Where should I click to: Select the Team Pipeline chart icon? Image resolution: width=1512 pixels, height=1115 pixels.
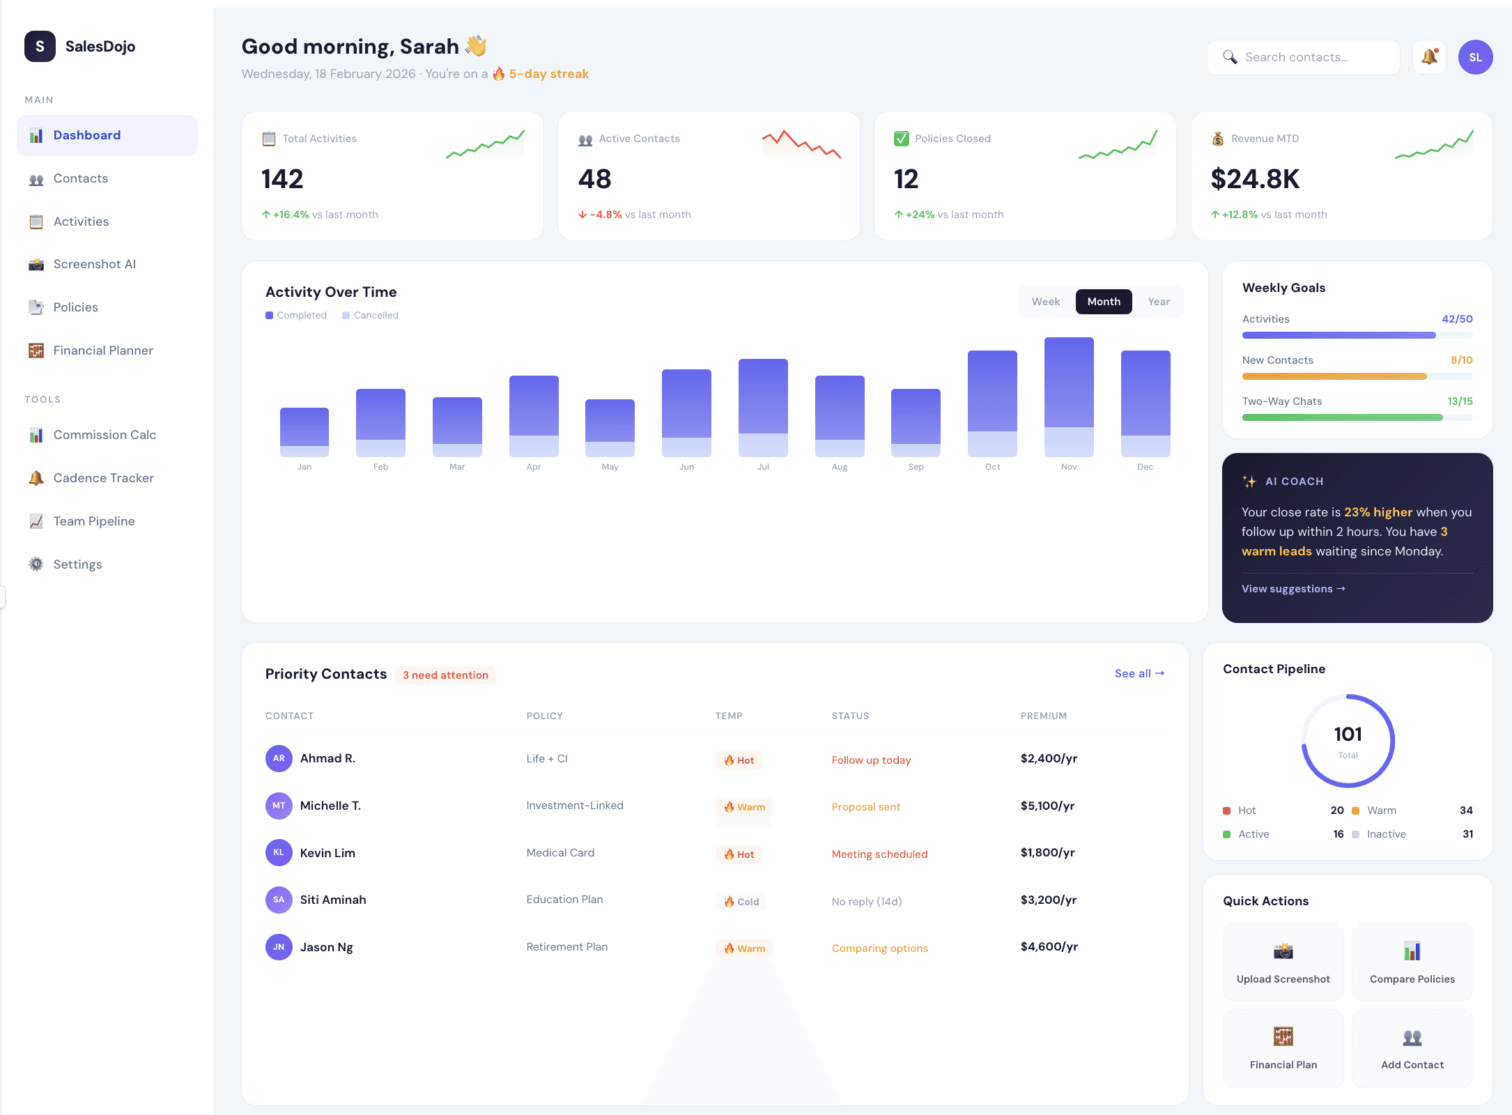(x=36, y=521)
